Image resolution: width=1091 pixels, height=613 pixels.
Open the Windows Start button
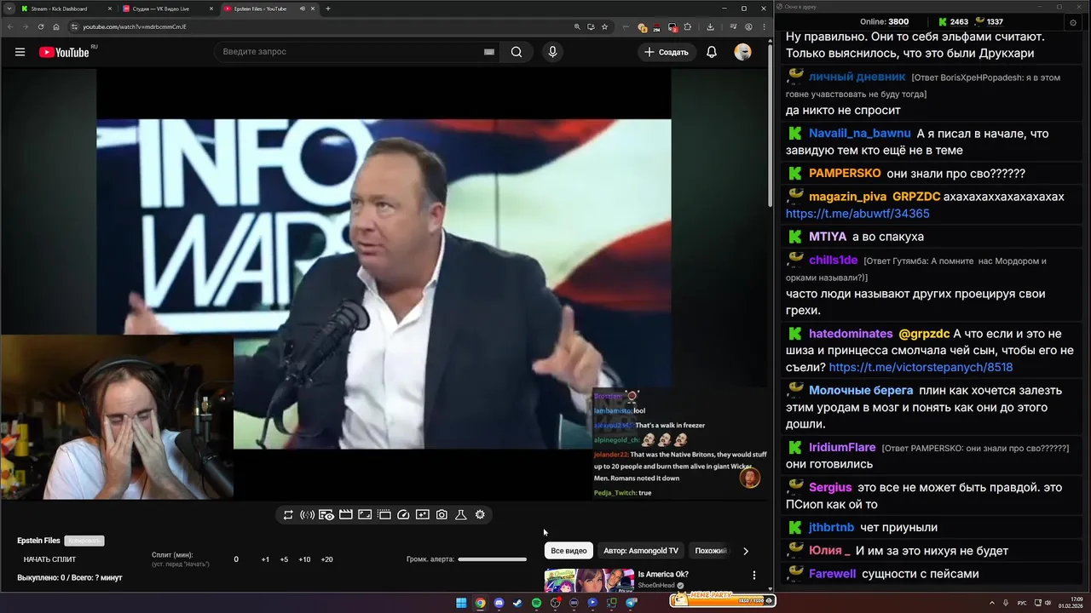461,603
